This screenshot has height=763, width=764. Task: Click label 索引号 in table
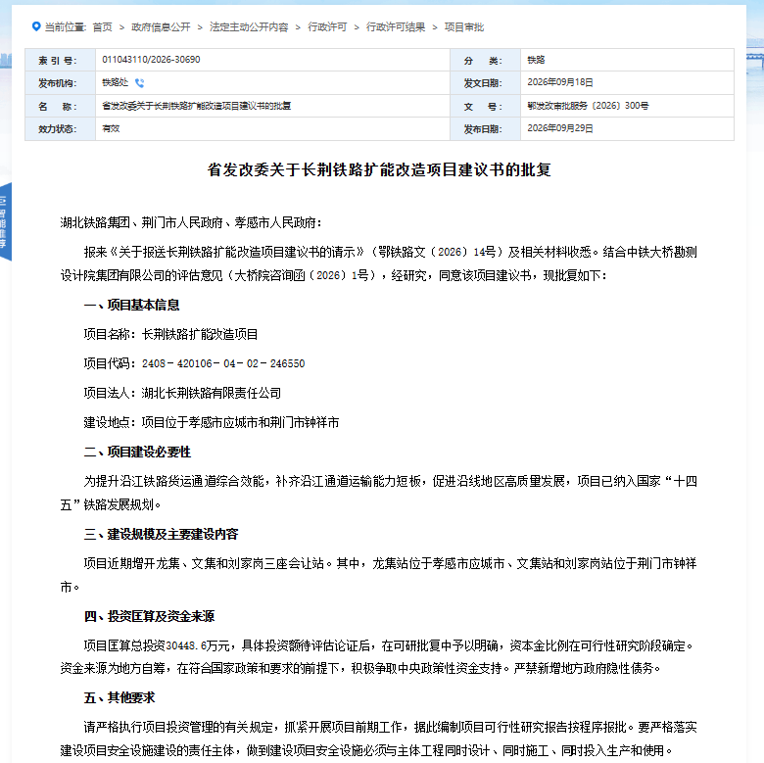pyautogui.click(x=58, y=61)
